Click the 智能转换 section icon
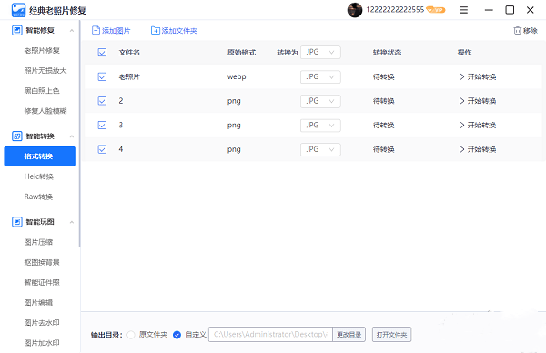Image resolution: width=546 pixels, height=353 pixels. click(17, 136)
